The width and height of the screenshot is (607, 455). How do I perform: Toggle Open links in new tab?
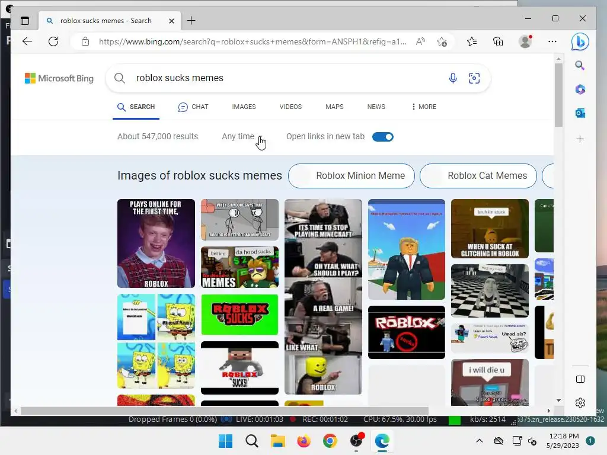(383, 137)
